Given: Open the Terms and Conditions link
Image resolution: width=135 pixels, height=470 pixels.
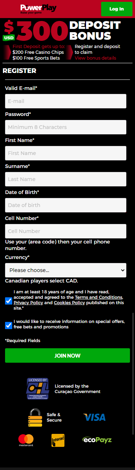Looking at the screenshot, I should pyautogui.click(x=99, y=297).
